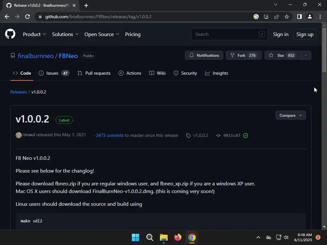The width and height of the screenshot is (327, 245).
Task: Open a new browser tab
Action: coord(86,5)
